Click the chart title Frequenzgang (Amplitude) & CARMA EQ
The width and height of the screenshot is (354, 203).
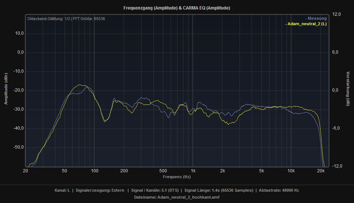(x=177, y=8)
